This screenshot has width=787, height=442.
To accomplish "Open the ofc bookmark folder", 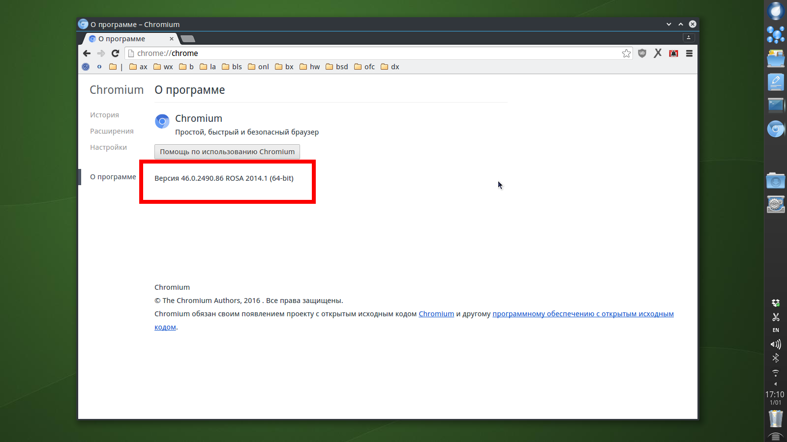I will (x=364, y=67).
